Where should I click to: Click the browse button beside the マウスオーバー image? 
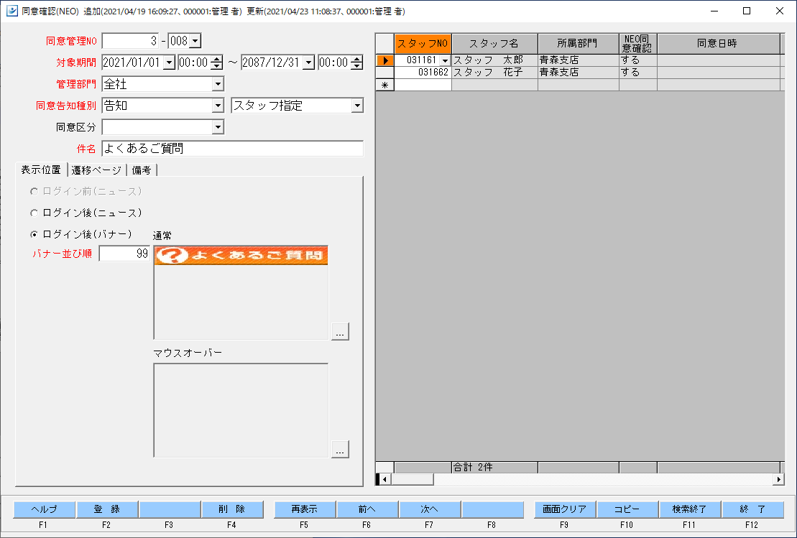pos(340,449)
